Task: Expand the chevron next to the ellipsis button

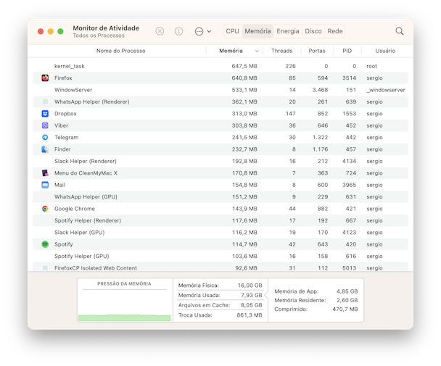Action: (209, 31)
